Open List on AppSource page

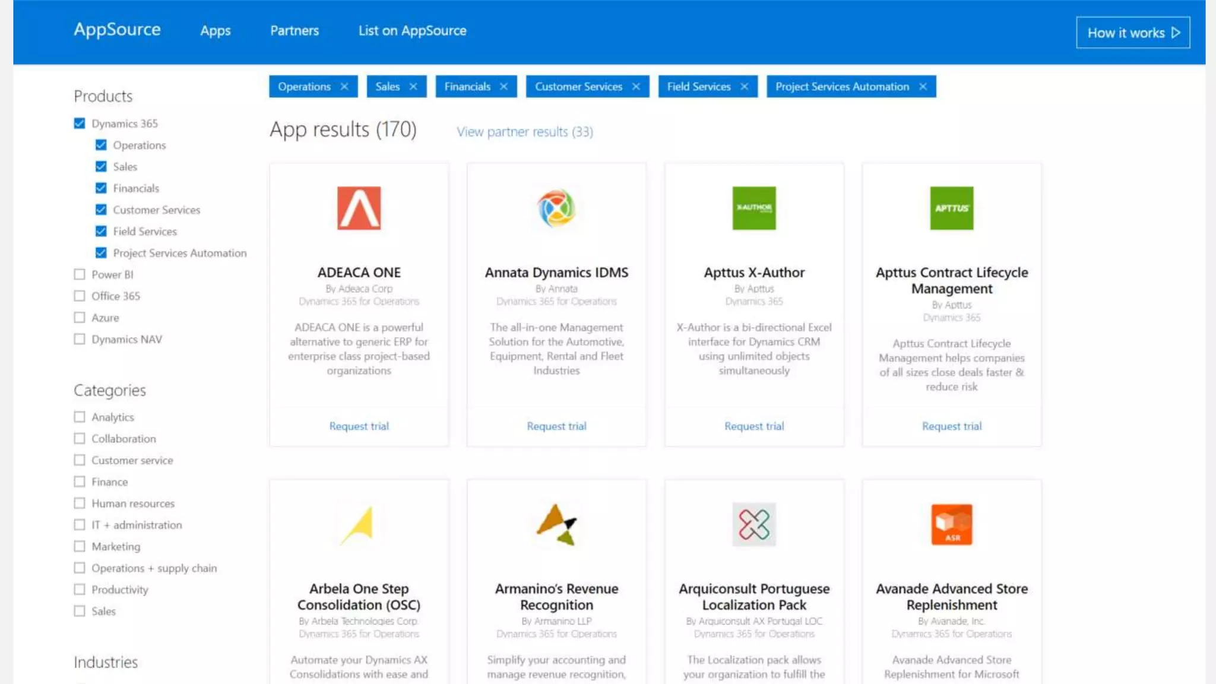(x=412, y=31)
